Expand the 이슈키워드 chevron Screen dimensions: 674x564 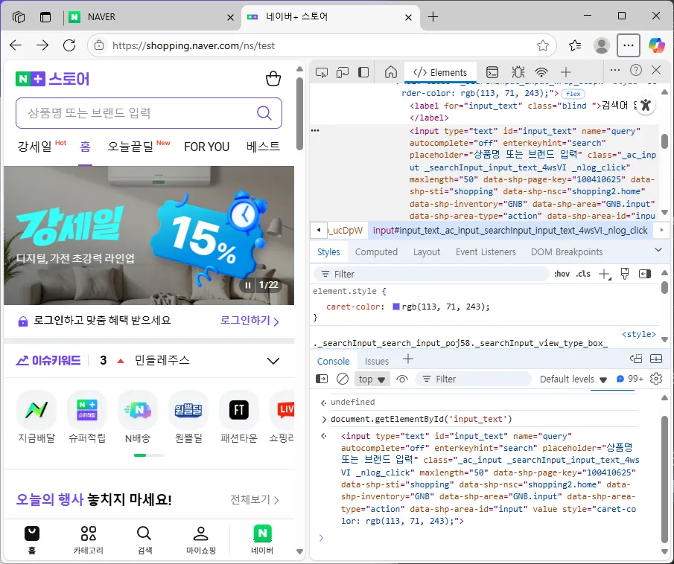pos(273,361)
